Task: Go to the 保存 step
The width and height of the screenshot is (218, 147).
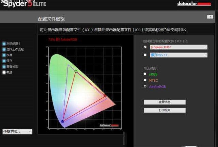Action: pos(9,61)
